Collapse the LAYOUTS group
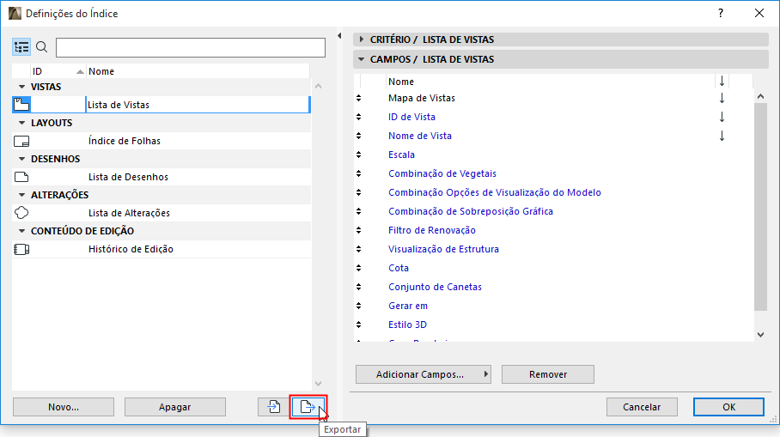The width and height of the screenshot is (780, 437). [21, 123]
